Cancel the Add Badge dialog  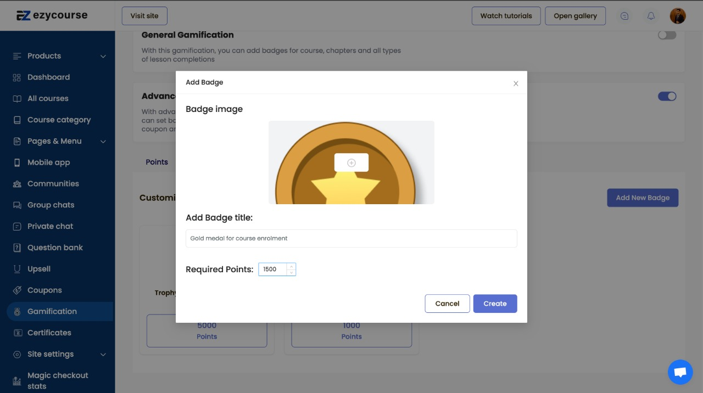(x=447, y=304)
